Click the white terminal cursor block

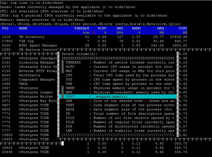[x=63, y=143]
